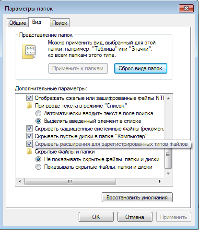Uncheck Отображать сжатые или зашифрованные файлы

[29, 98]
